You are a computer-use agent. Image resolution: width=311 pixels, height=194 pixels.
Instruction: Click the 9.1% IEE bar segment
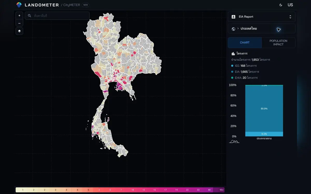[264, 134]
